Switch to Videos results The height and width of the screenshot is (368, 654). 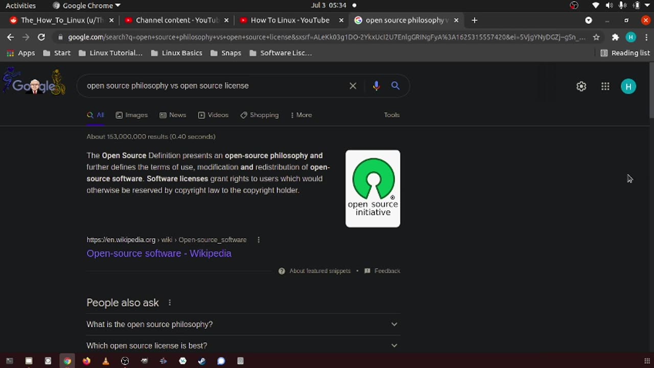tap(213, 115)
